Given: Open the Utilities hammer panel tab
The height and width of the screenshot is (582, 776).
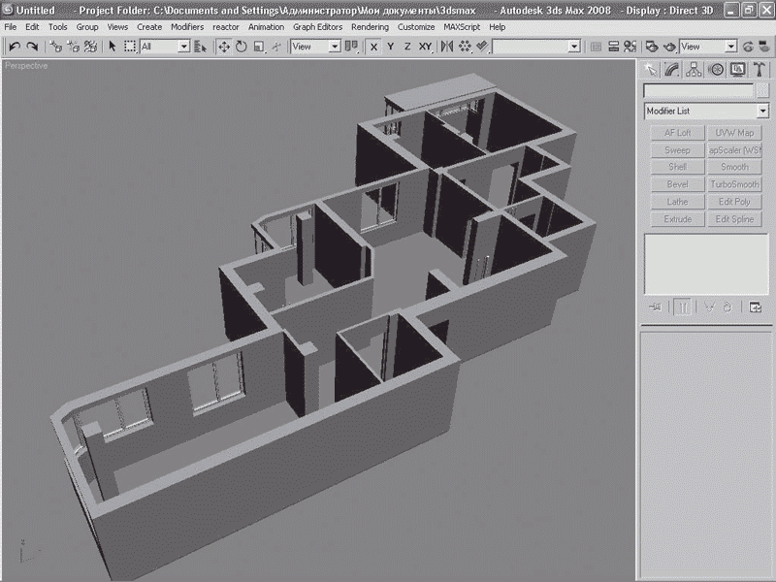Looking at the screenshot, I should point(760,69).
